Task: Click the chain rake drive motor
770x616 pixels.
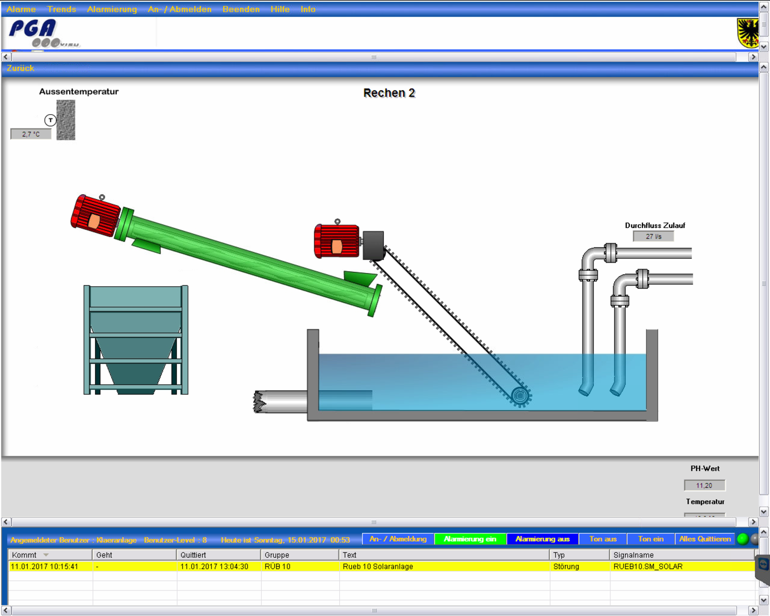Action: pyautogui.click(x=337, y=242)
